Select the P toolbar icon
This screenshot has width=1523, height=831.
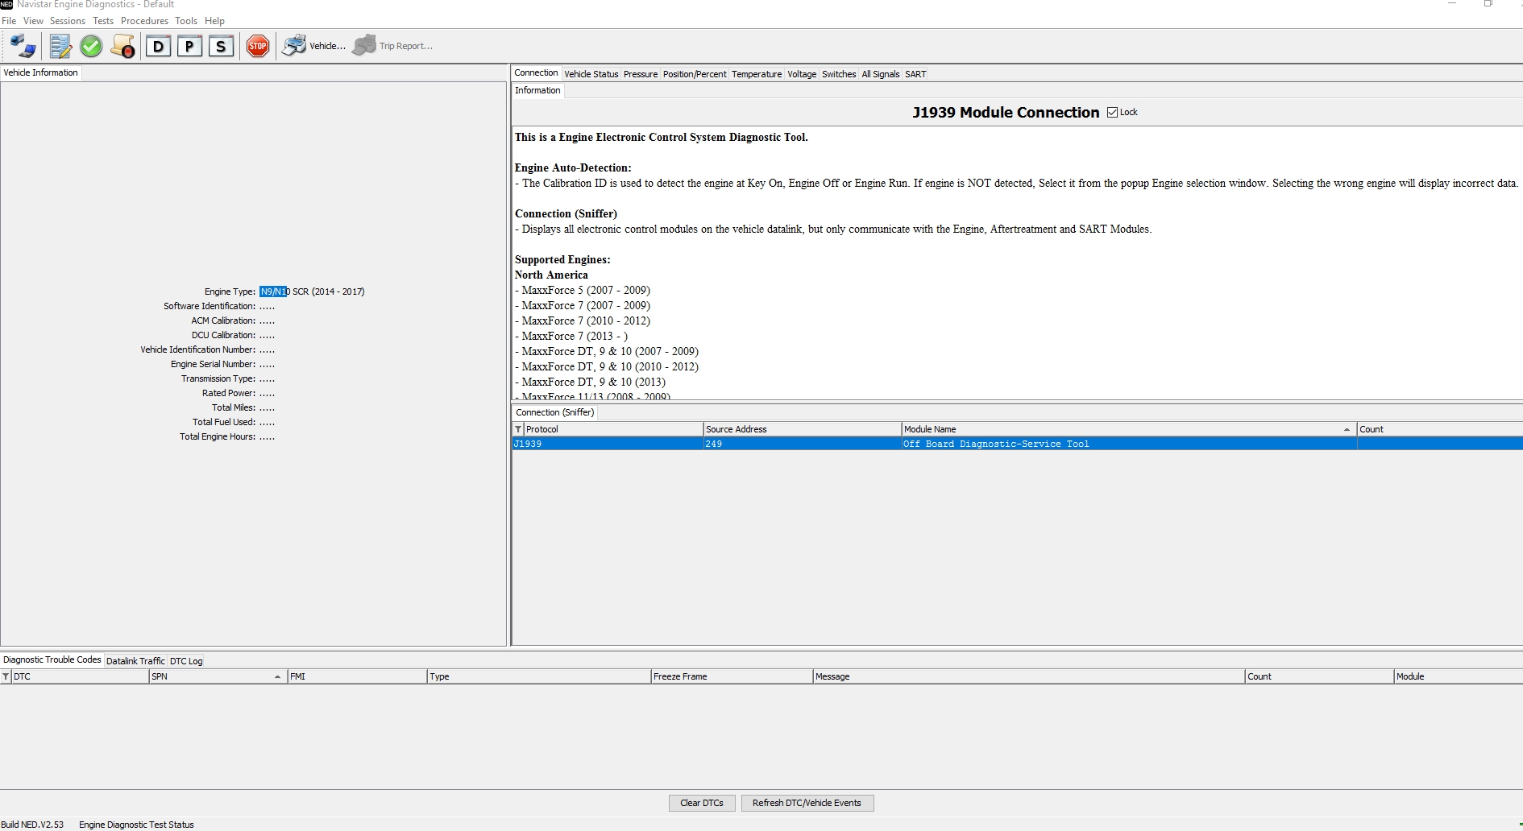189,46
